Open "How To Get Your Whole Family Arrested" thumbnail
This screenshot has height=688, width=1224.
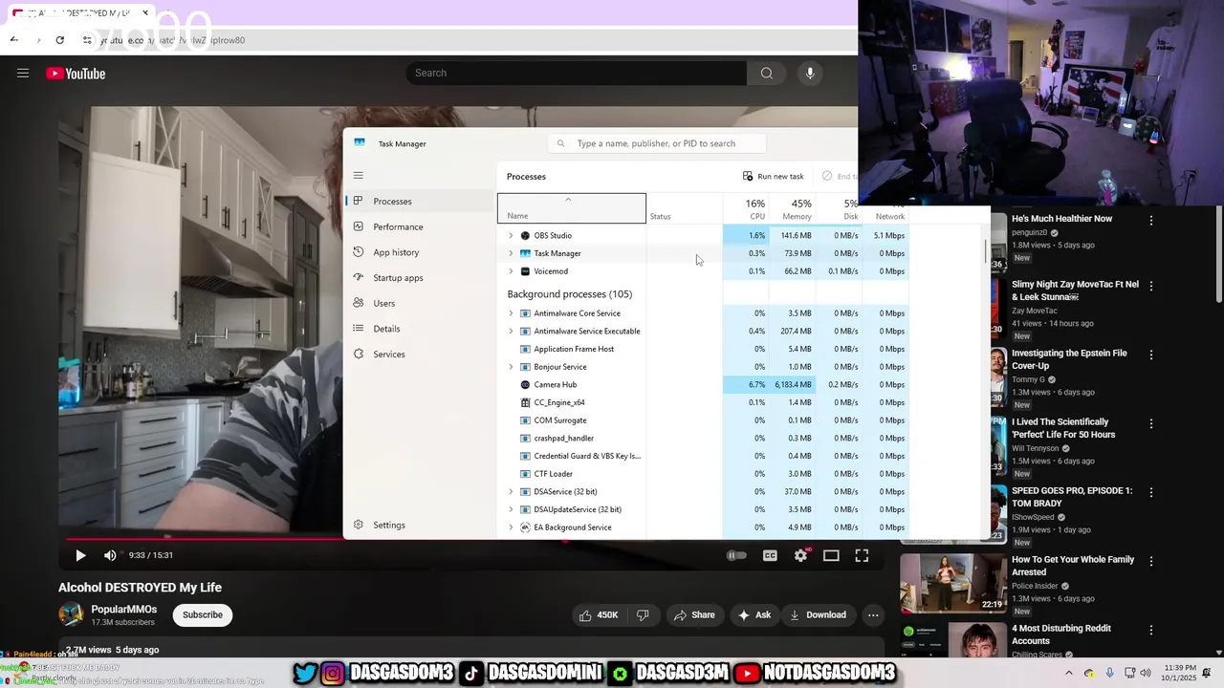[953, 584]
